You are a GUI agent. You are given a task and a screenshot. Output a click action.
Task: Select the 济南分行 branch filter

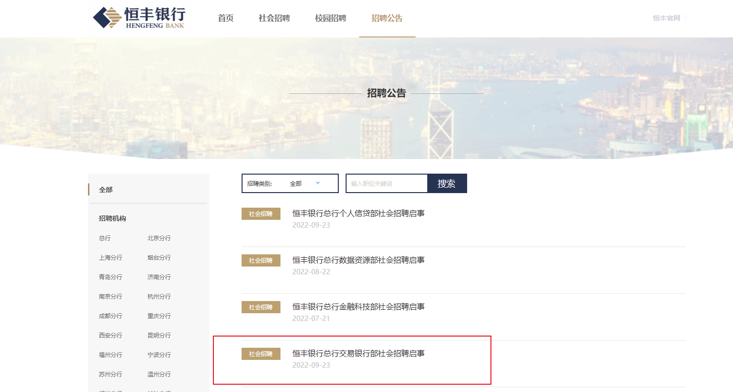coord(159,277)
